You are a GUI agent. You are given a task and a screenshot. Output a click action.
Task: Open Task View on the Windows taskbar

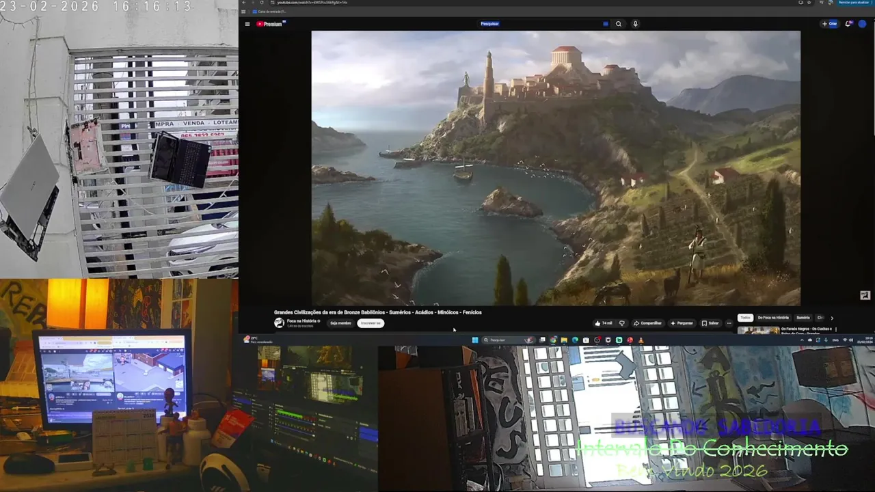click(x=542, y=340)
